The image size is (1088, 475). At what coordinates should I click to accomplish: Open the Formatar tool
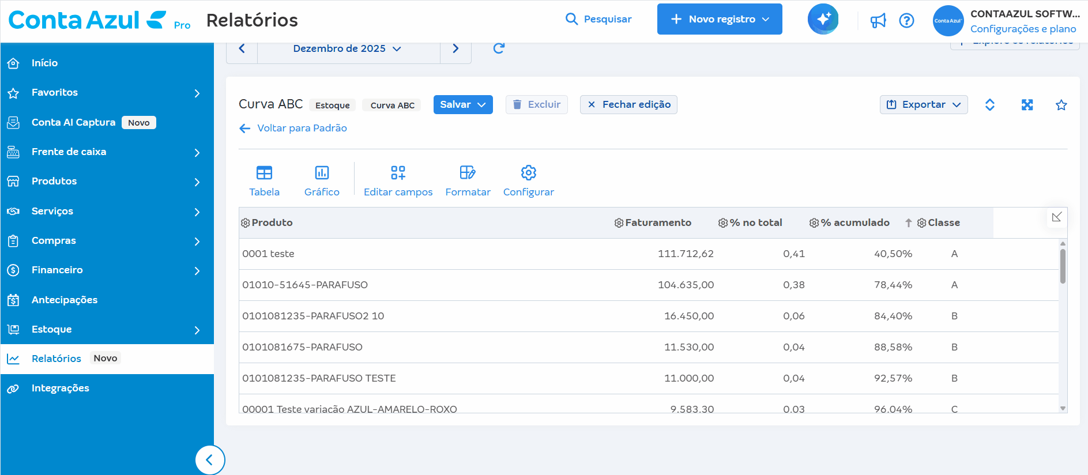(468, 181)
